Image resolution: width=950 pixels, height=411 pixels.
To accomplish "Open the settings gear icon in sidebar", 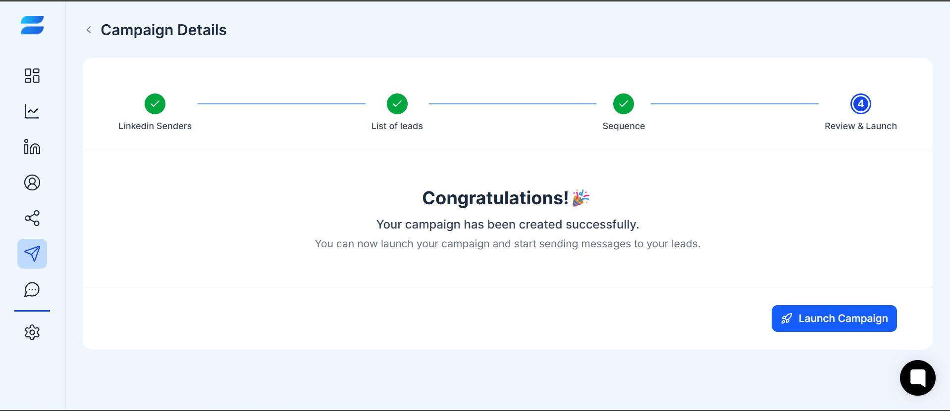I will 32,332.
